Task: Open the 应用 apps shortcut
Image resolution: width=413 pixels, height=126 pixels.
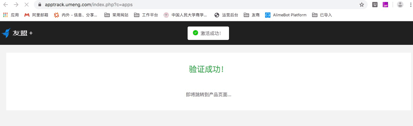Action: point(11,15)
